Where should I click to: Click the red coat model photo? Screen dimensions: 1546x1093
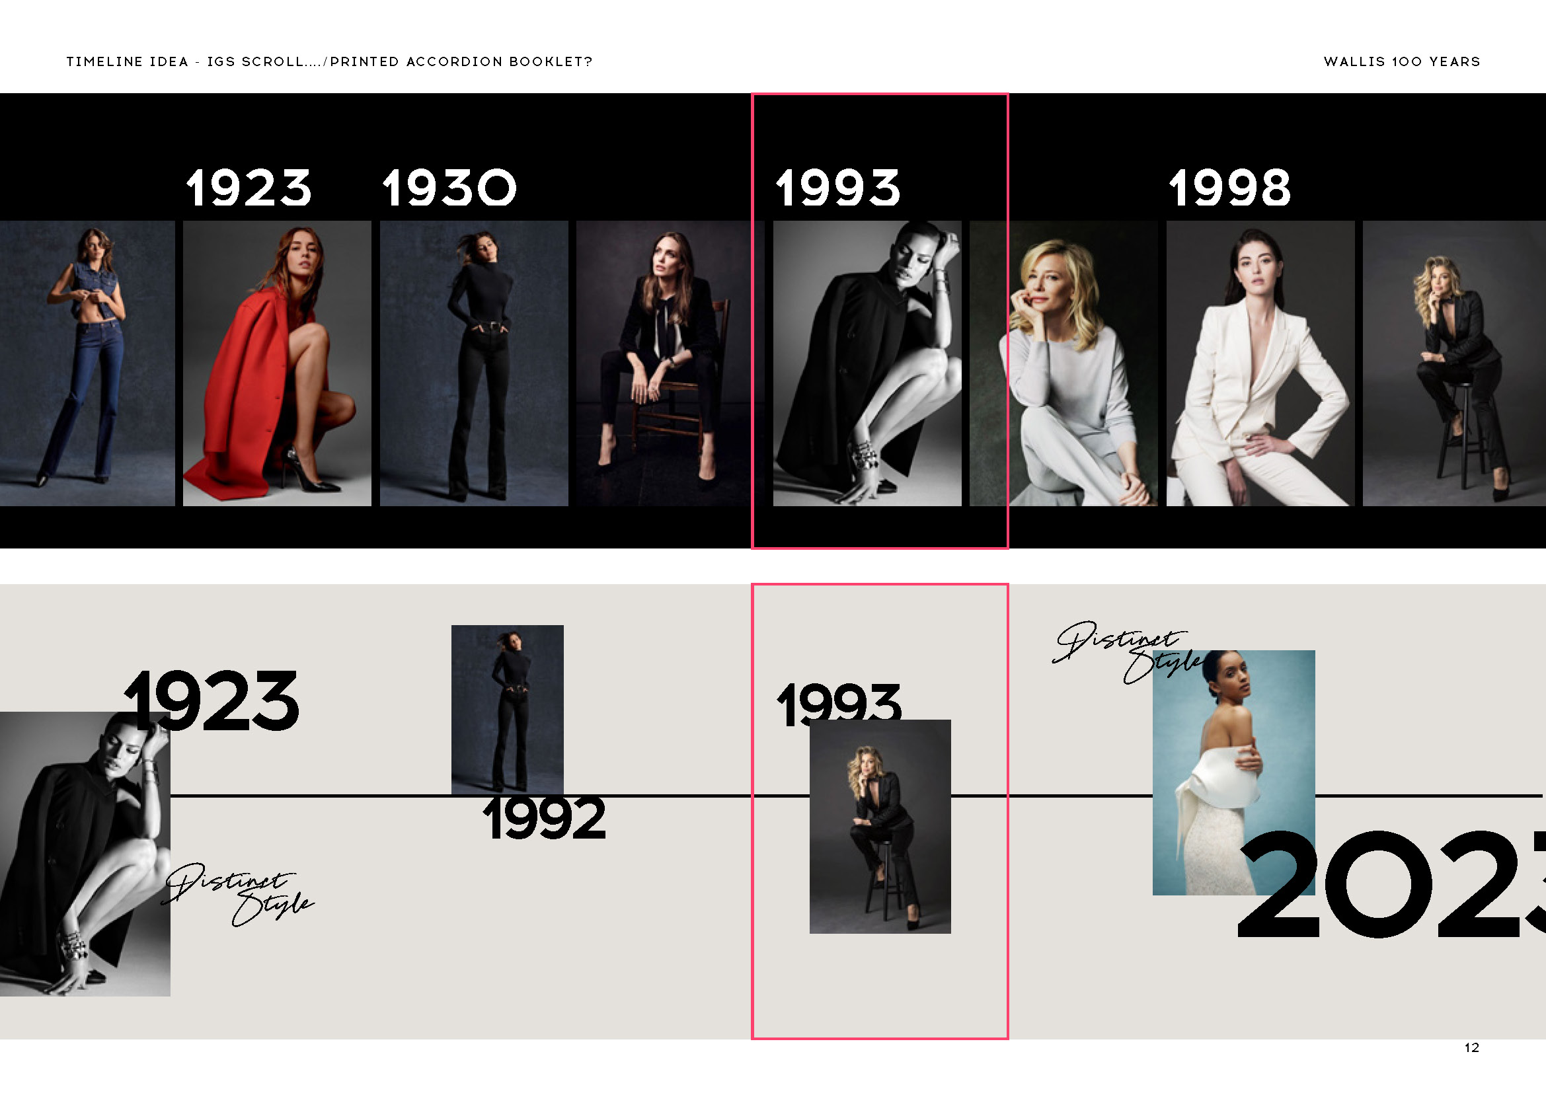click(278, 363)
